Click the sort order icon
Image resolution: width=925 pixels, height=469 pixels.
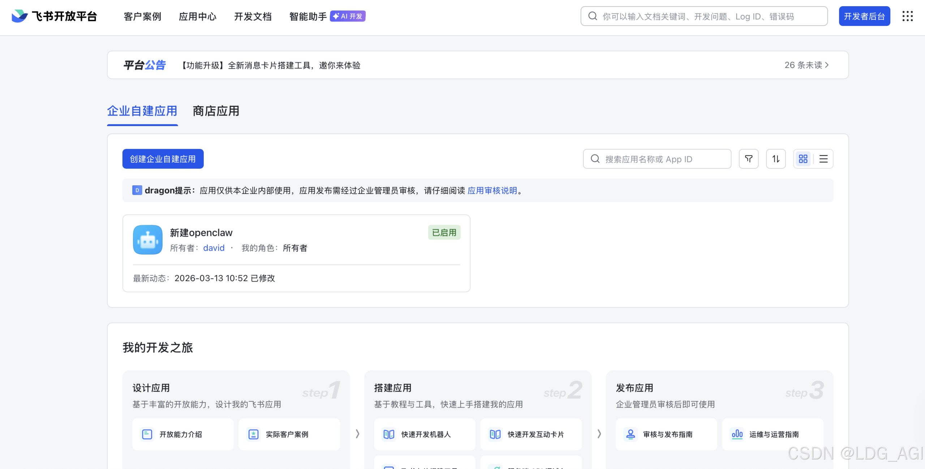[775, 159]
